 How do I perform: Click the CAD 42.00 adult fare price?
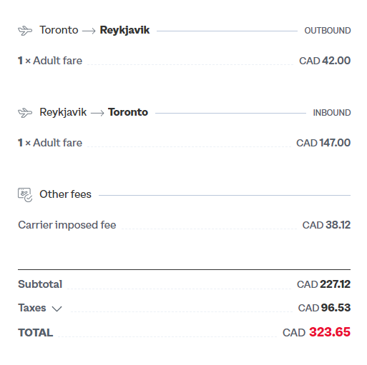[325, 61]
